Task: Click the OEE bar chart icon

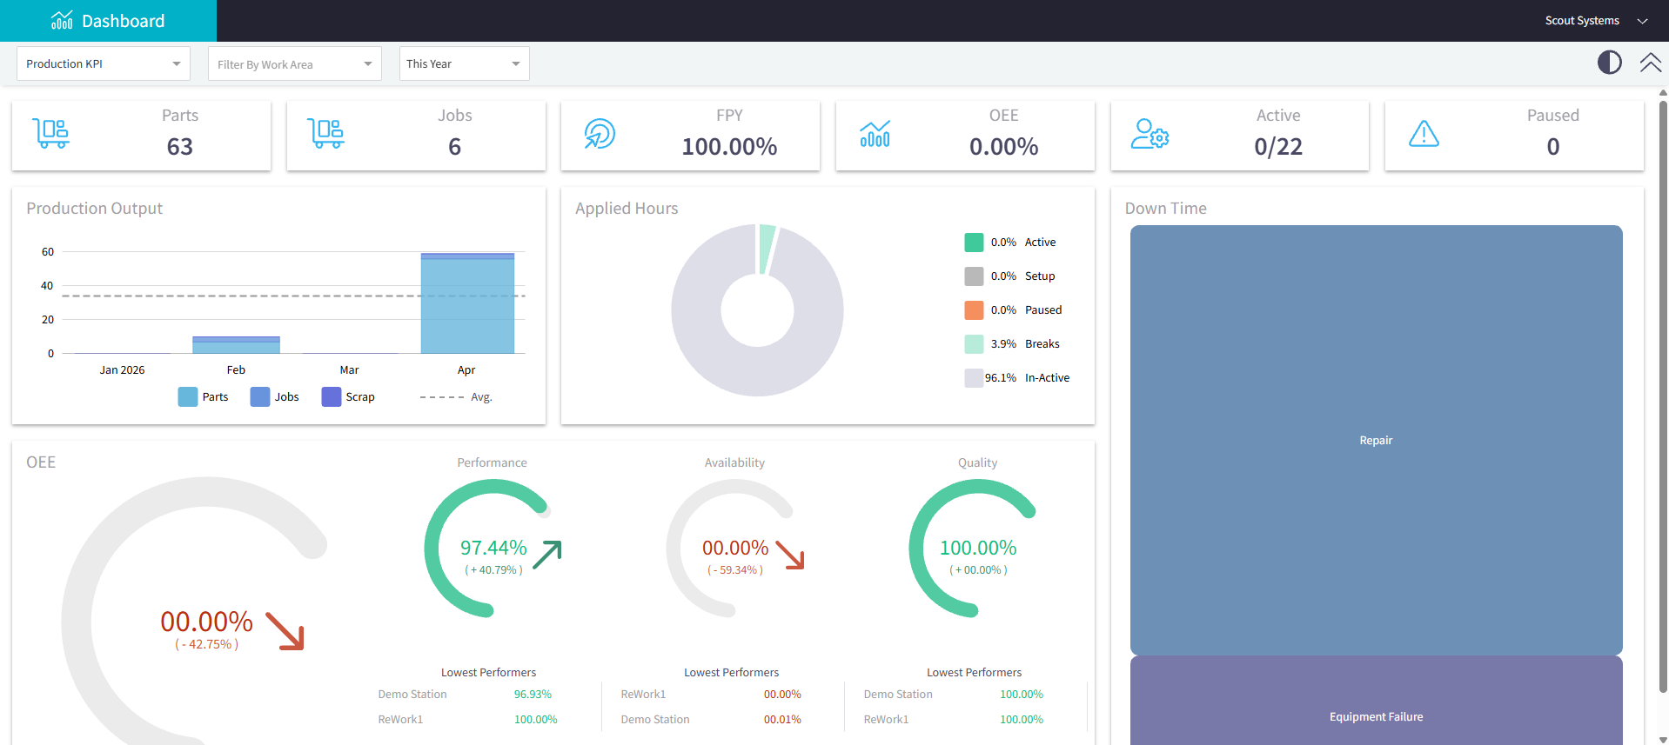Action: coord(875,133)
